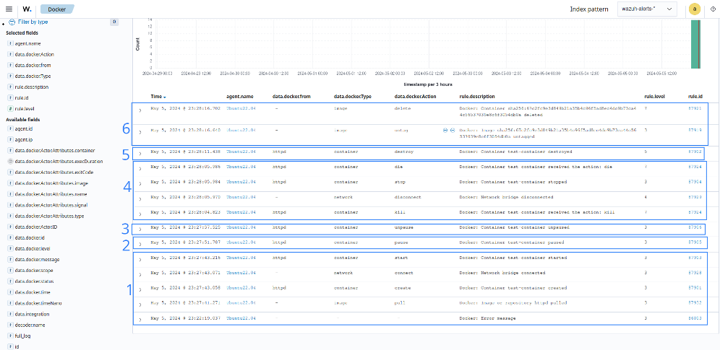
Task: Expand the image untag event row
Action: [140, 132]
